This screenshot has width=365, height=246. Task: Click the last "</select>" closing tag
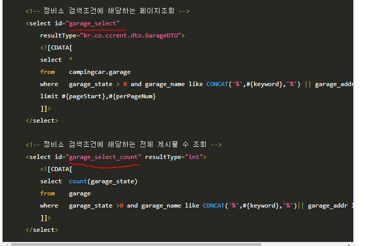tap(42, 230)
